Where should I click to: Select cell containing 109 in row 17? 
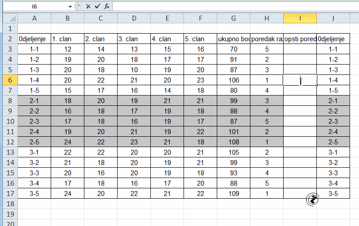[x=233, y=194]
